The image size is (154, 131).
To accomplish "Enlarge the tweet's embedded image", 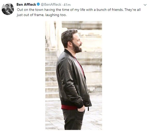I will [74, 75].
